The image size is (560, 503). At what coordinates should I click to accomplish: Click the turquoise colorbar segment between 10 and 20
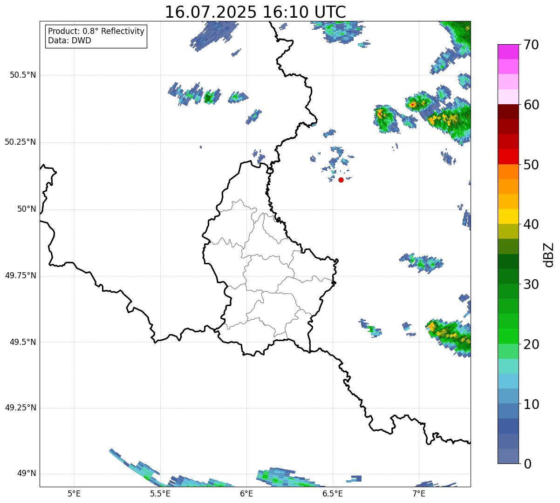(x=508, y=366)
